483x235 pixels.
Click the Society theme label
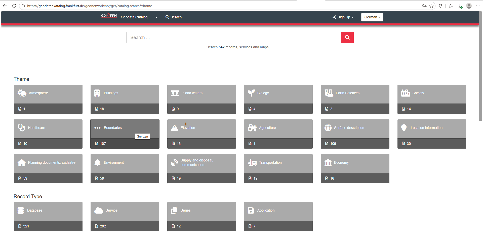418,93
